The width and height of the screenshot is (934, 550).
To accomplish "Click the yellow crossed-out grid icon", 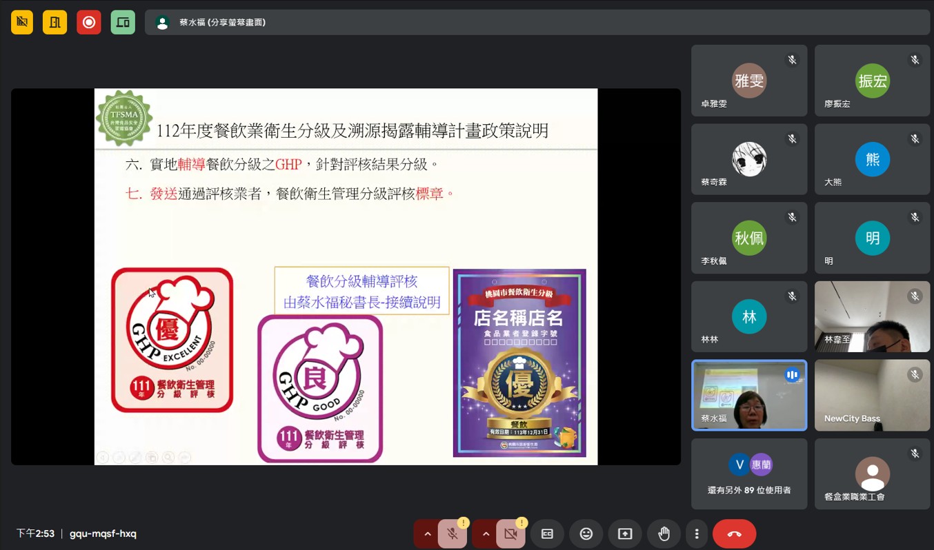I will point(22,22).
